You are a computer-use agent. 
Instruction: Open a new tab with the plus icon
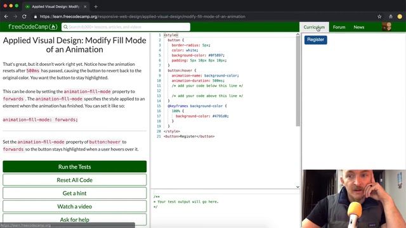coord(96,7)
